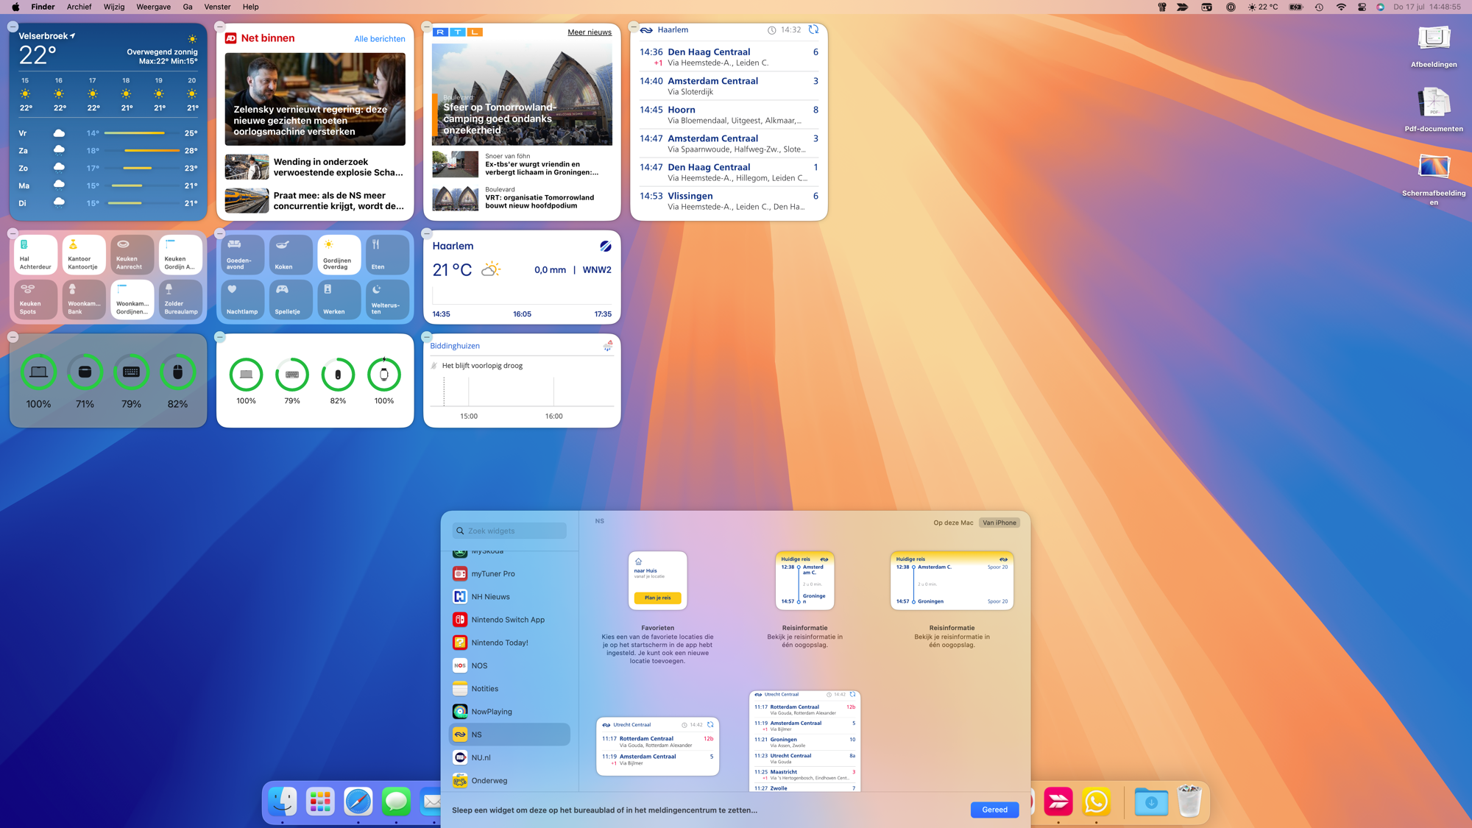Select NH Nieuws in widget list
The image size is (1472, 828).
(509, 596)
